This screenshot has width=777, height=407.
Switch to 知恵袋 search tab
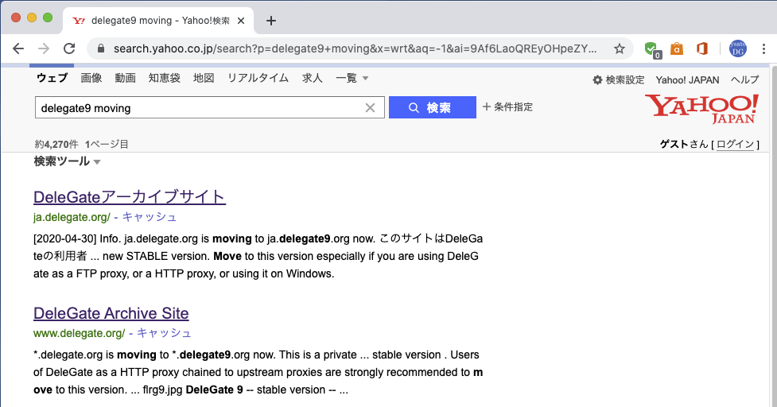[164, 79]
